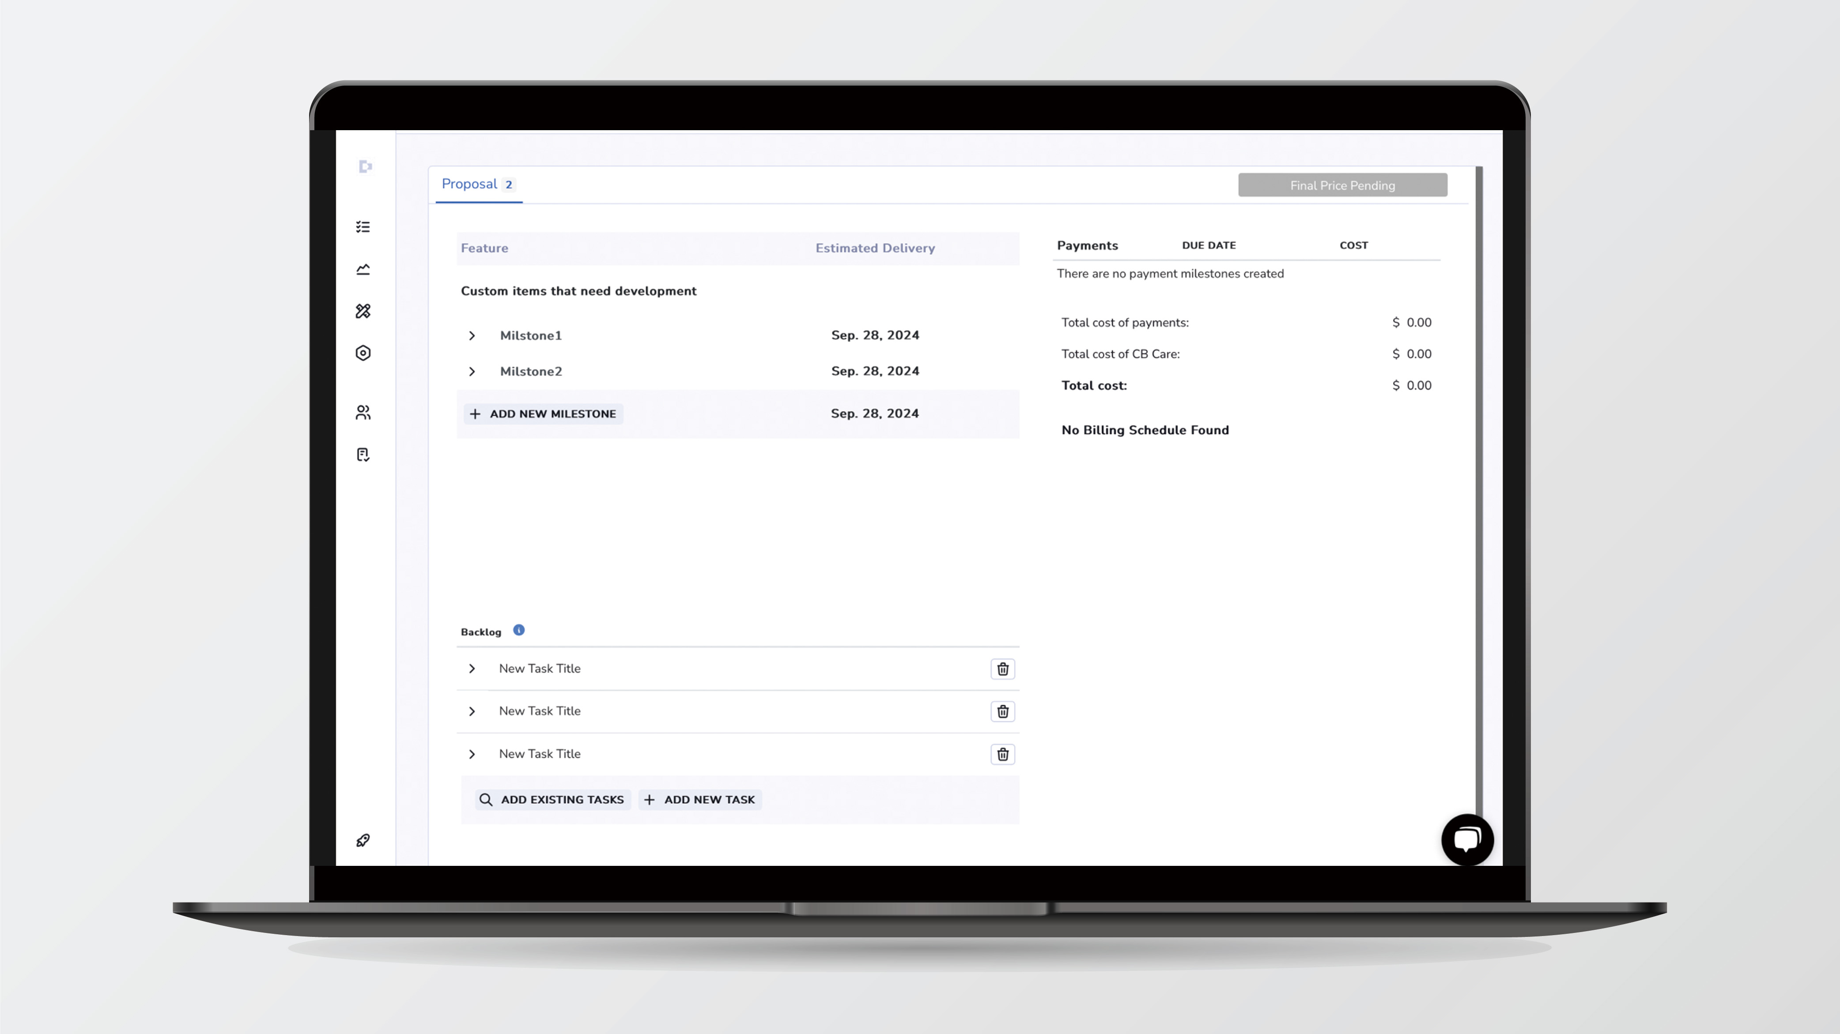Image resolution: width=1840 pixels, height=1034 pixels.
Task: Click the Backlog info icon
Action: pos(519,630)
